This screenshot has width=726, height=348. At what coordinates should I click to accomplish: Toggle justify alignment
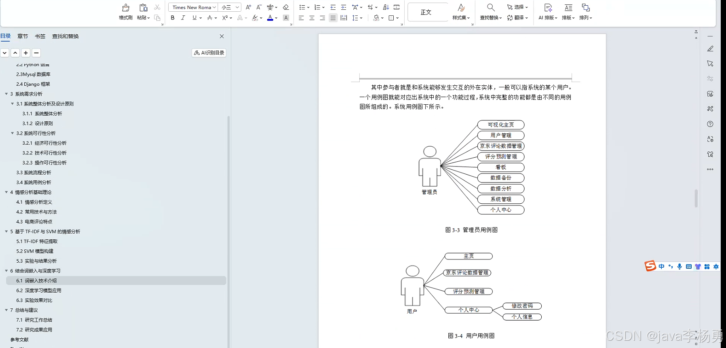333,18
